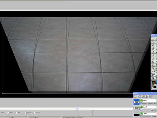Click the fourth icon in Layers toolbar
This screenshot has height=118, width=157.
146,96
